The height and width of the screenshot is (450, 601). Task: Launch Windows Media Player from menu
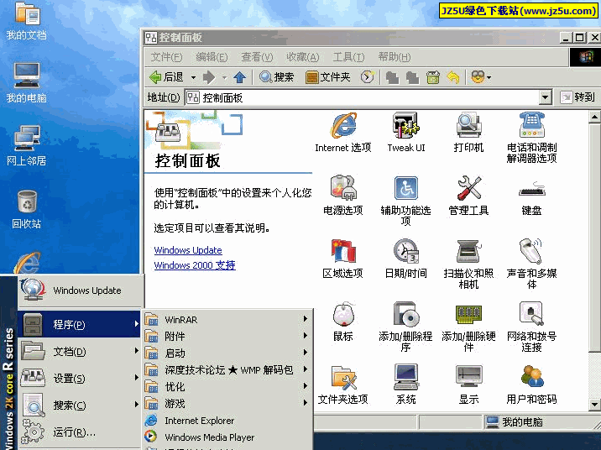(227, 437)
